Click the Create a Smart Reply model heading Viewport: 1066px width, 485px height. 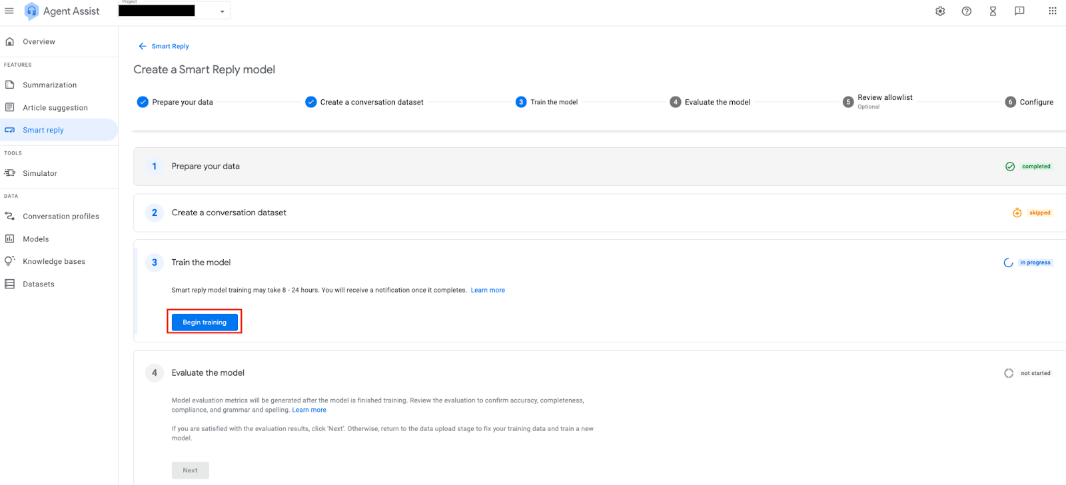205,69
